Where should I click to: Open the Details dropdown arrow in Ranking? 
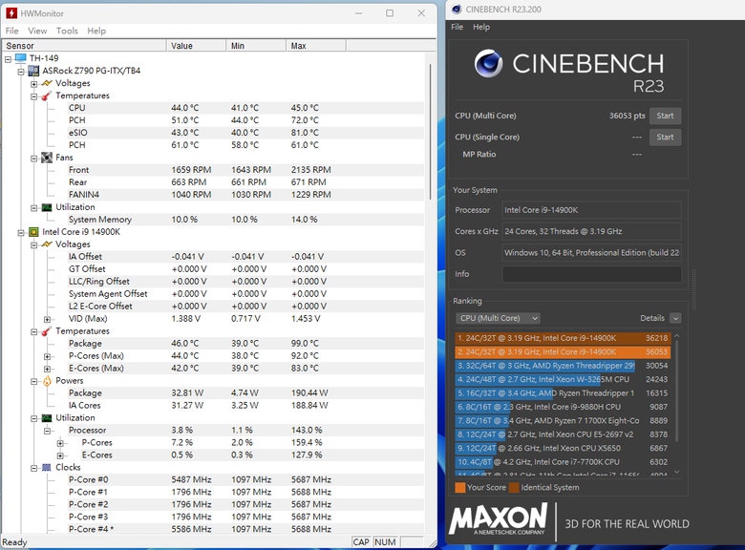[675, 318]
